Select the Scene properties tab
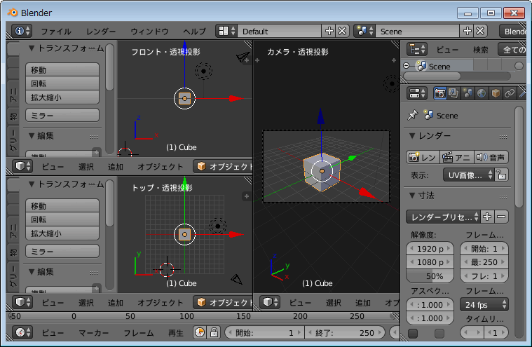Viewport: 532px width, 347px height. point(468,93)
